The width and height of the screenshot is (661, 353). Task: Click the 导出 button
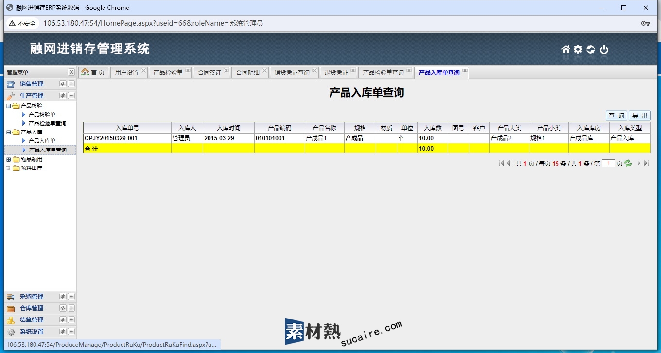640,116
